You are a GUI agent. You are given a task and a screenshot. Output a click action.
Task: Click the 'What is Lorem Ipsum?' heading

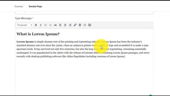coord(38,34)
